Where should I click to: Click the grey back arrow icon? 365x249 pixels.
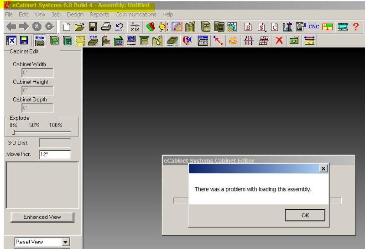tap(11, 26)
